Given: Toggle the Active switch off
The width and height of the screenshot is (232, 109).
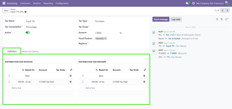Looking at the screenshot, I should [x=28, y=33].
